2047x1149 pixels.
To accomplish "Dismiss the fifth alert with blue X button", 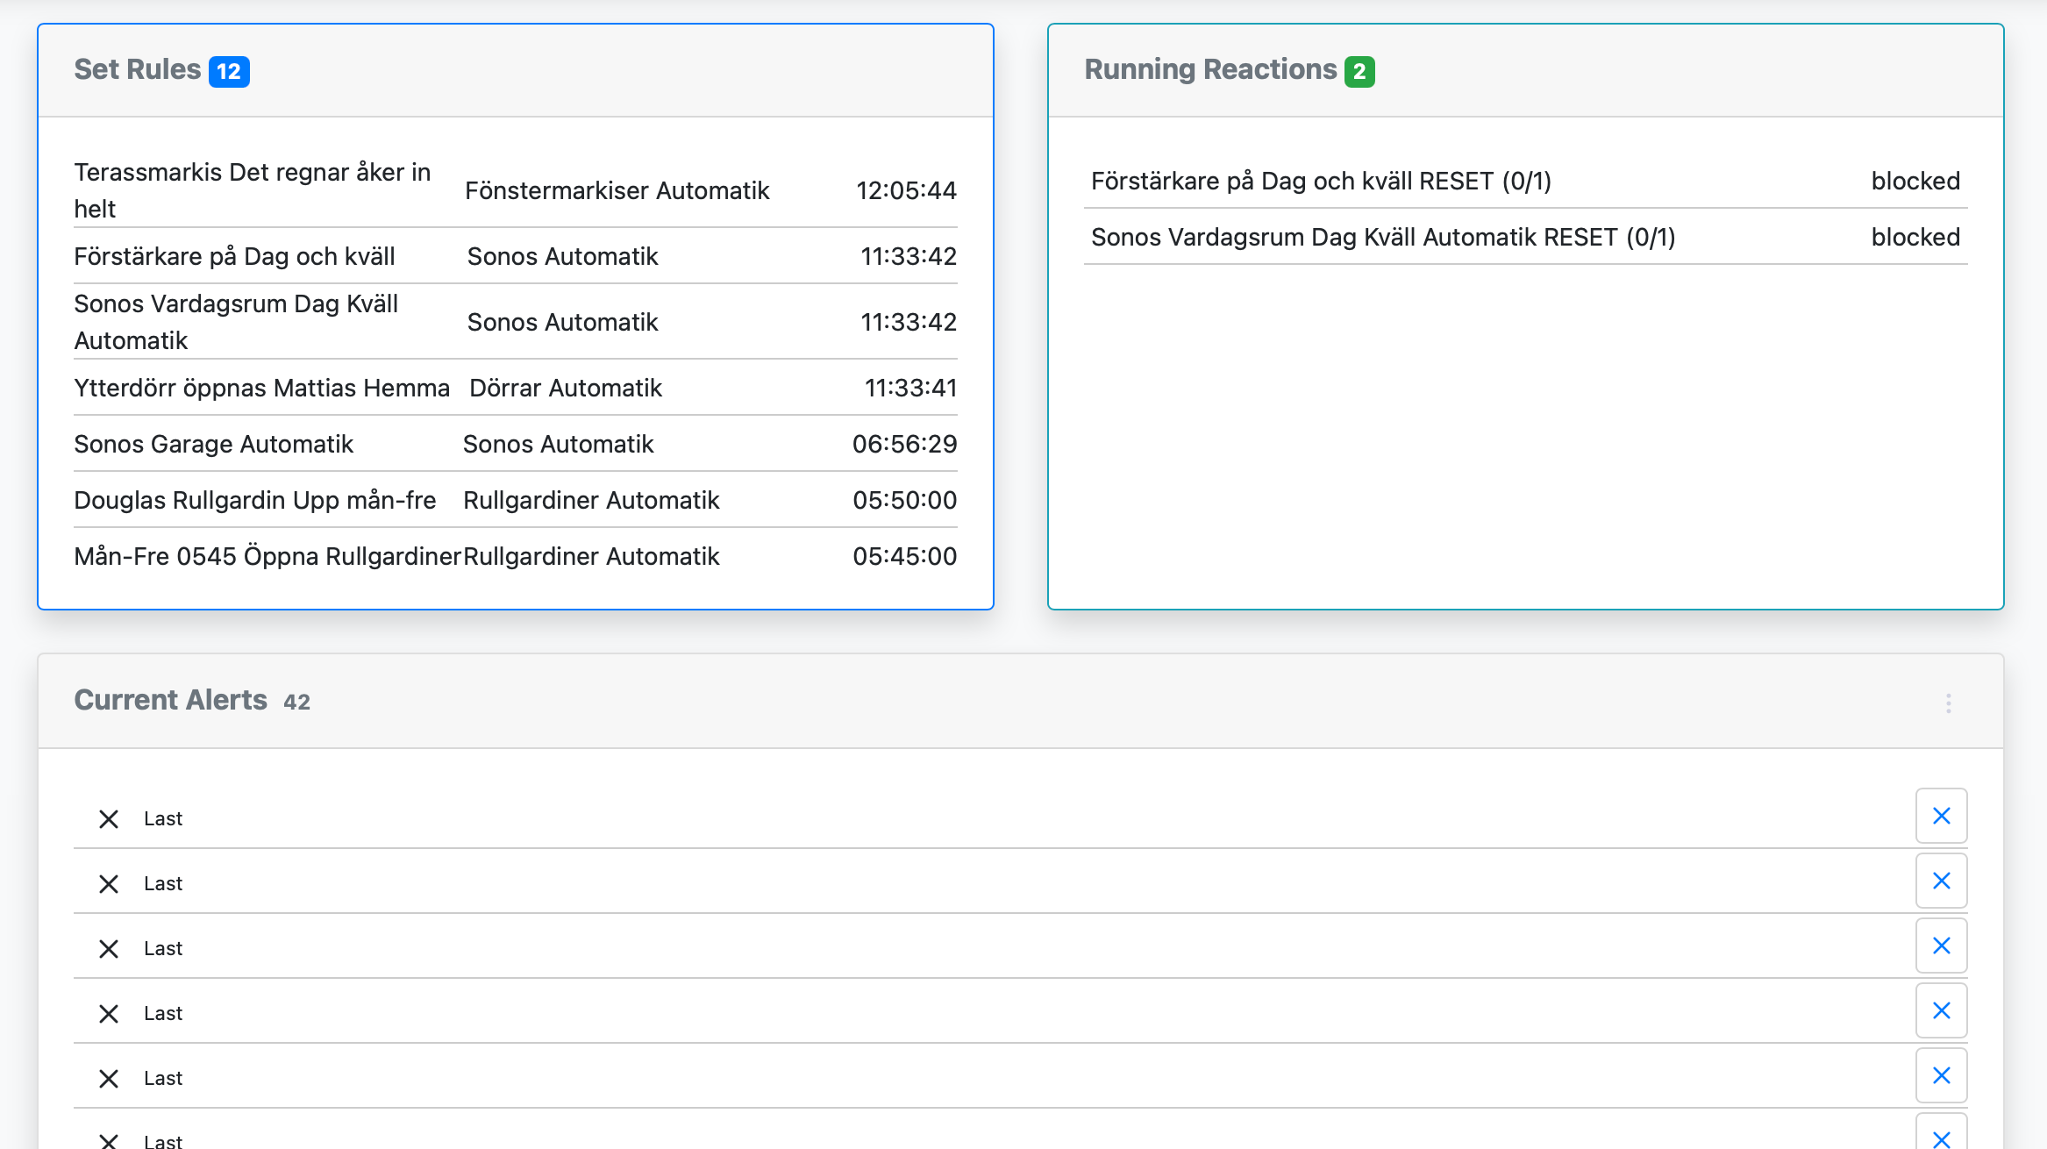I will pos(1941,1076).
